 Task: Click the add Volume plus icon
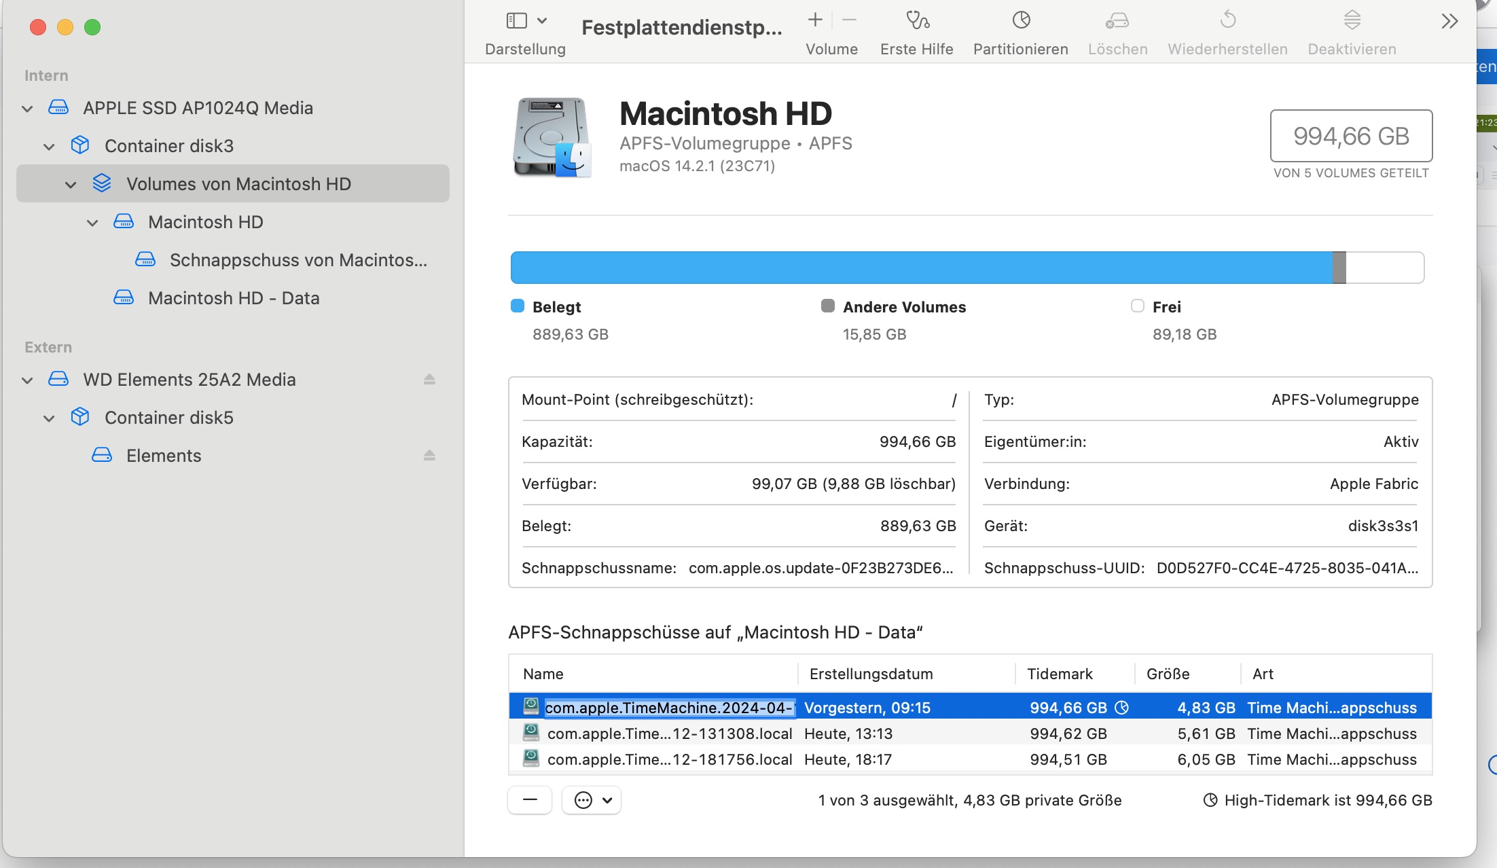pos(815,20)
